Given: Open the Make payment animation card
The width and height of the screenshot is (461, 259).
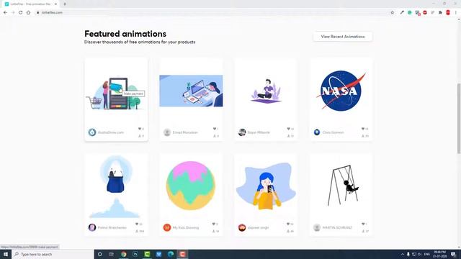Looking at the screenshot, I should (116, 99).
